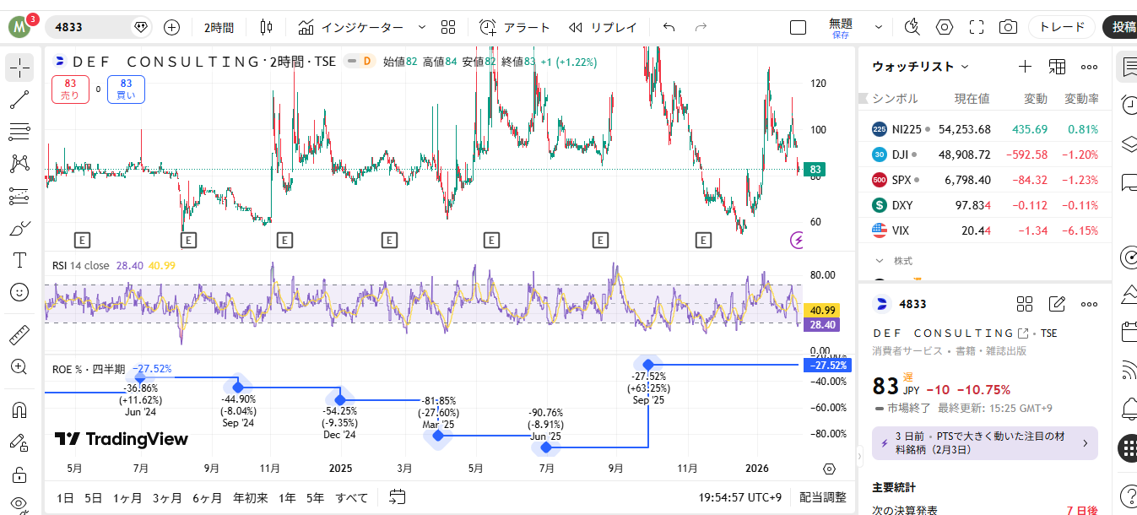Select the trend line drawing tool

point(19,100)
